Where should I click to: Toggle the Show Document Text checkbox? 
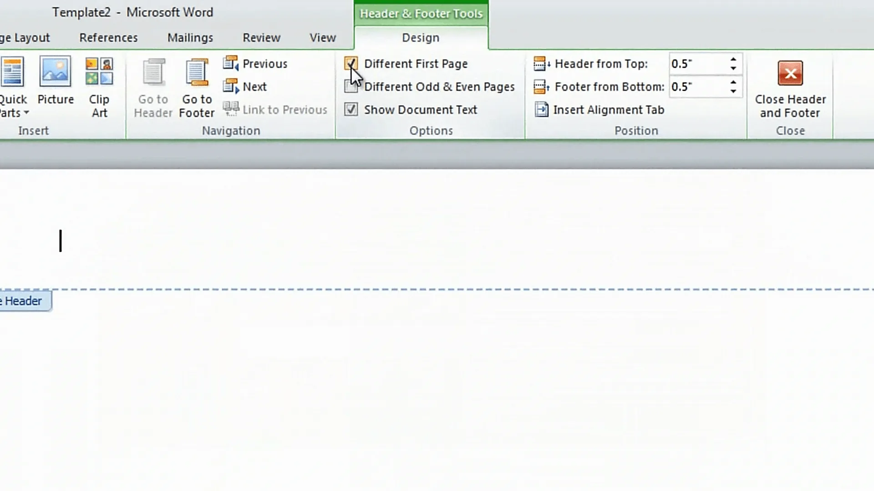click(x=351, y=110)
